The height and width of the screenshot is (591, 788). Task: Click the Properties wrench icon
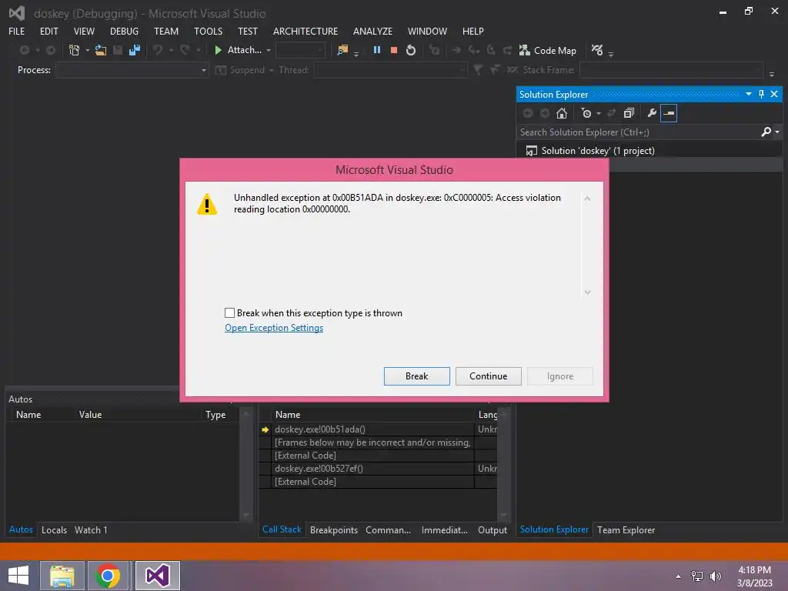[652, 113]
